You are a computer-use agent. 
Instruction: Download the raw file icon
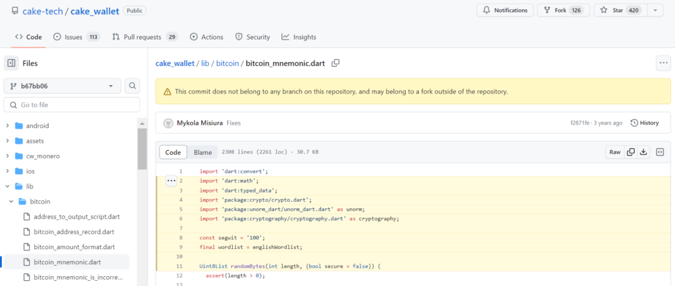[x=643, y=152]
